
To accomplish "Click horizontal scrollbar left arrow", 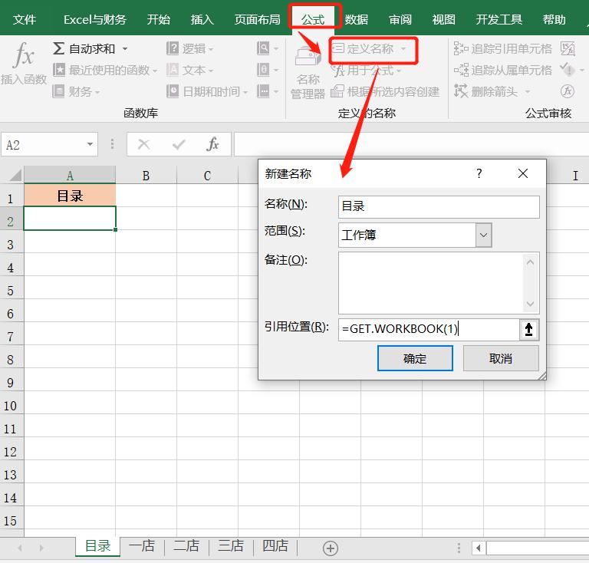I will 479,548.
